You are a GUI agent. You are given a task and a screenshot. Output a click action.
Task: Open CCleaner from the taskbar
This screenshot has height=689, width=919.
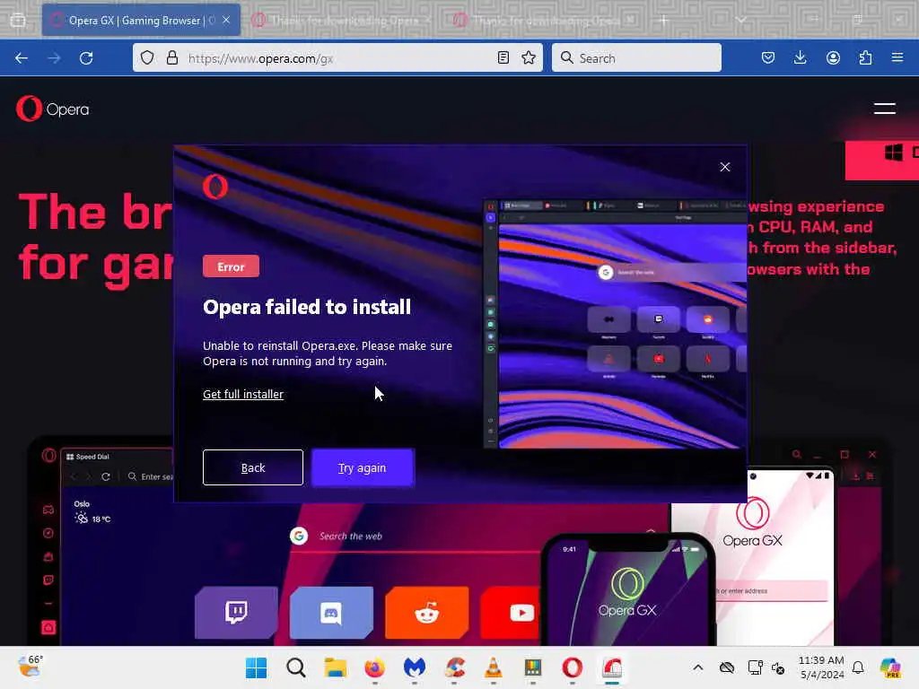(x=454, y=667)
